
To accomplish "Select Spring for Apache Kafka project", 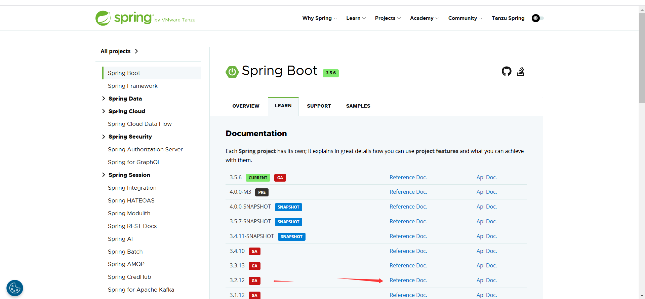I will point(141,290).
